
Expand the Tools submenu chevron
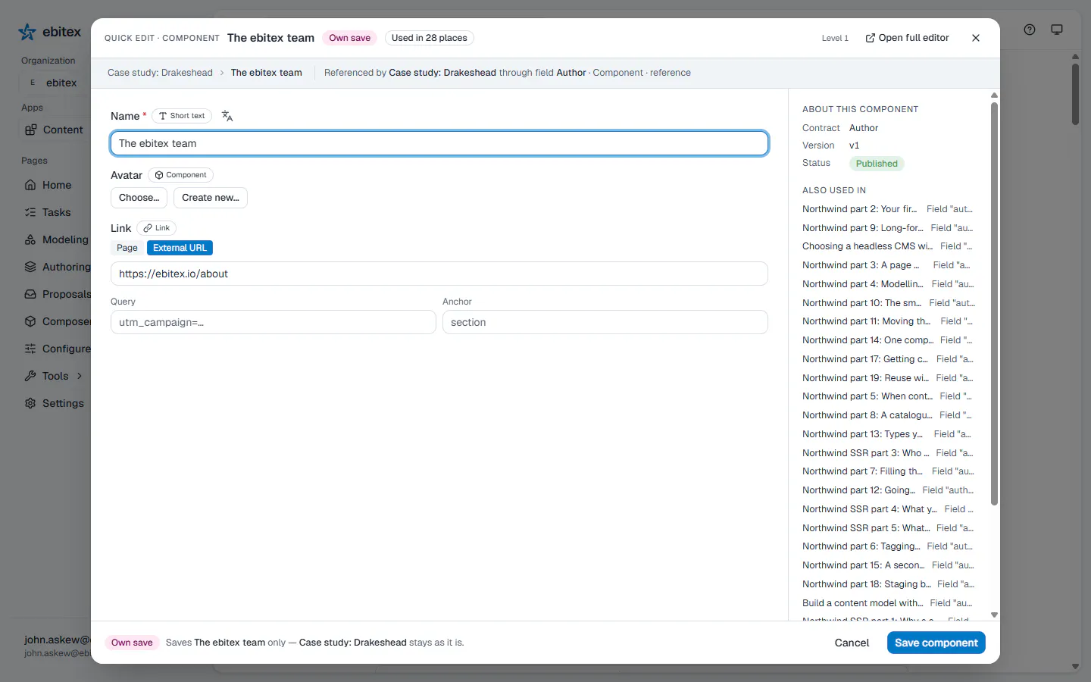coord(80,376)
